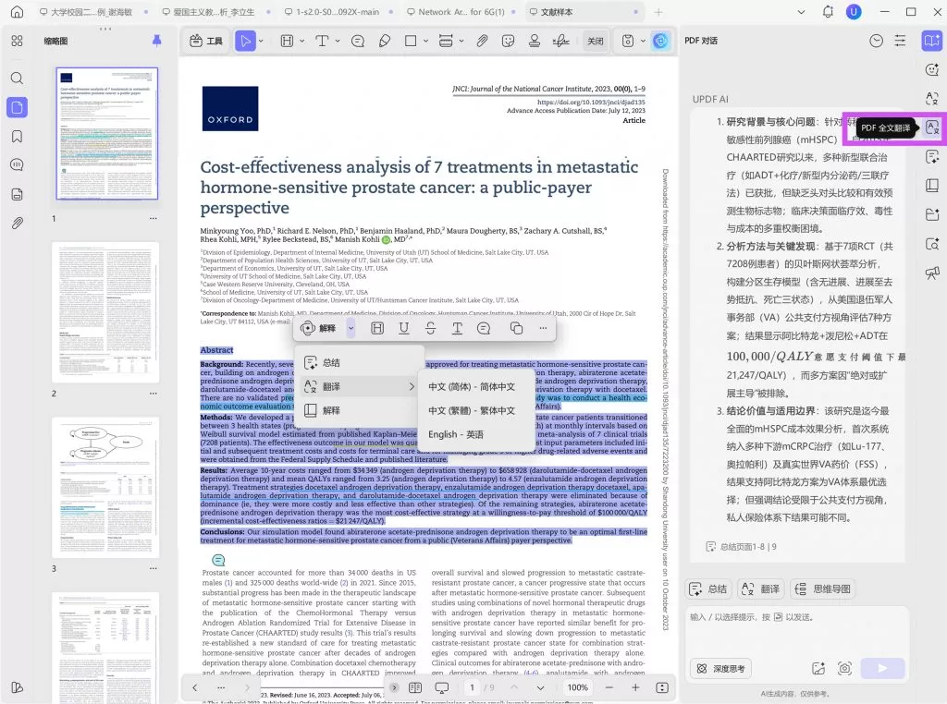
Task: Expand the dropdown arrow next to 解释
Action: (x=351, y=328)
